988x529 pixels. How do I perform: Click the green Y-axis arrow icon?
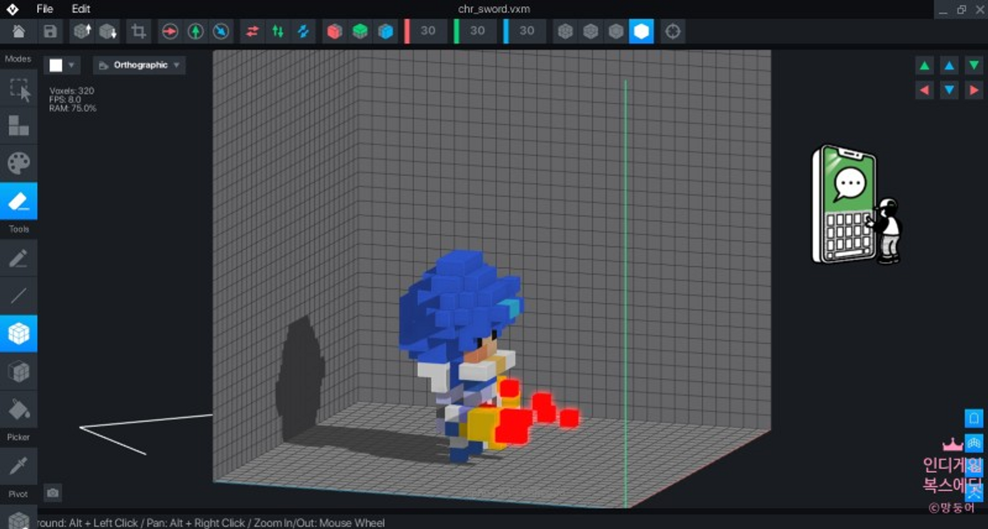196,32
